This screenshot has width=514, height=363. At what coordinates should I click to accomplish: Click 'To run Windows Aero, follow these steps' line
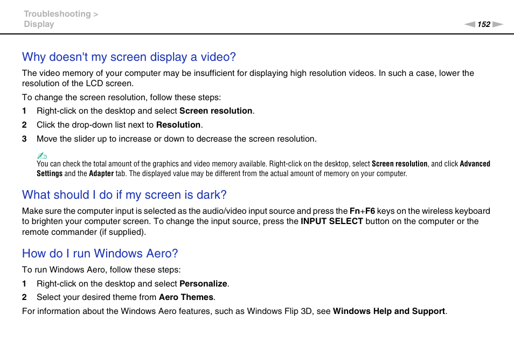coord(101,270)
